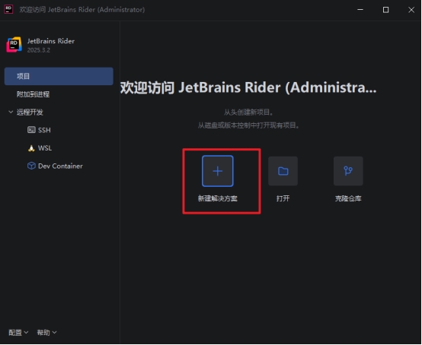The width and height of the screenshot is (422, 345).
Task: Click the 从头创建新项目 description text
Action: 248,112
